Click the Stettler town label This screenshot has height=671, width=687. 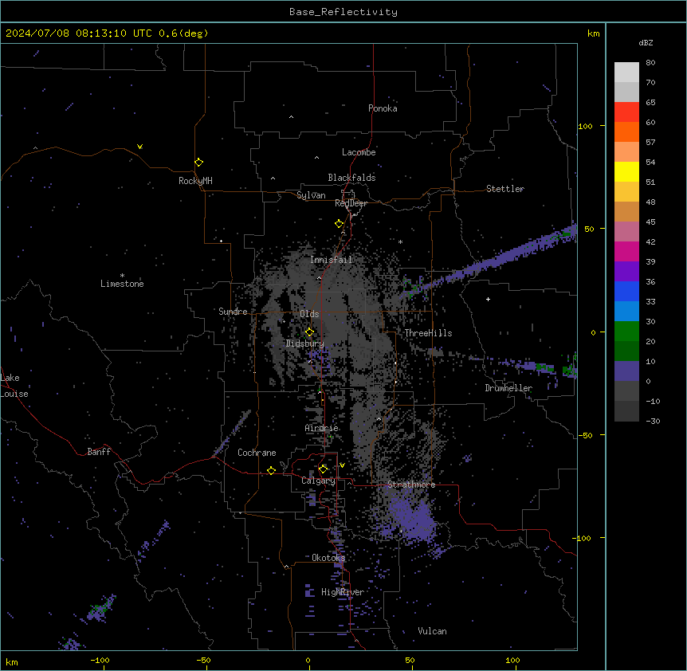coord(505,189)
